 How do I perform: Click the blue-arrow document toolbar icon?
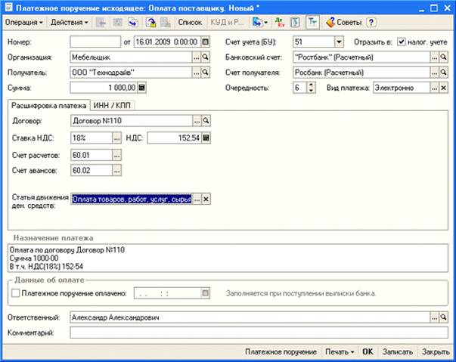tap(133, 23)
